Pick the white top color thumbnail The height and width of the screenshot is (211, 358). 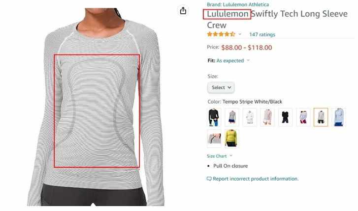(x=250, y=117)
